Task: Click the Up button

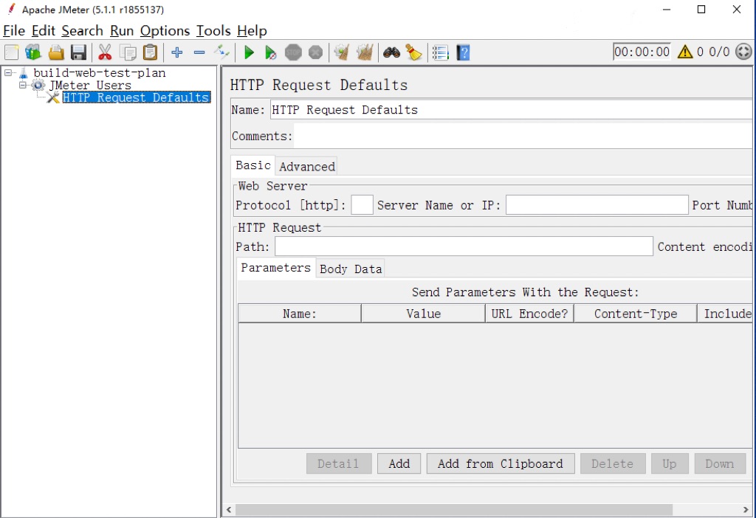Action: (x=669, y=463)
